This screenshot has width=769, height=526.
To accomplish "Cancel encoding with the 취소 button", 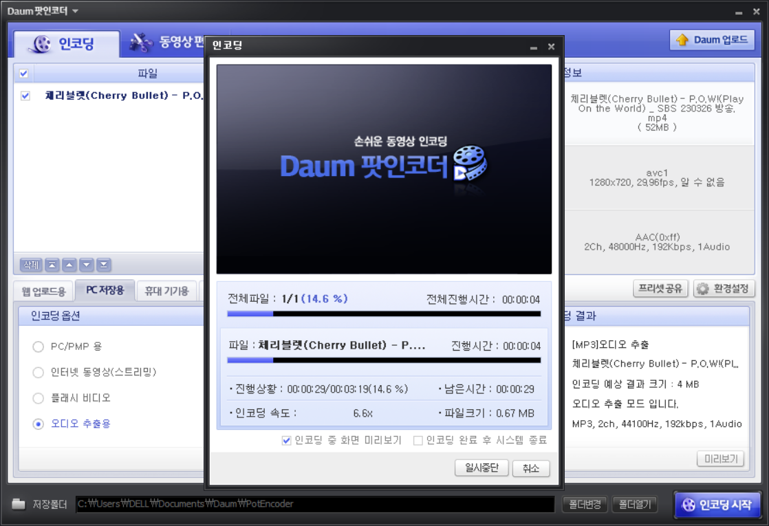I will [530, 468].
